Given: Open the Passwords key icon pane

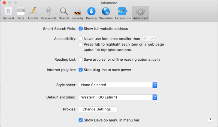Looking at the screenshot, I should (49, 14).
